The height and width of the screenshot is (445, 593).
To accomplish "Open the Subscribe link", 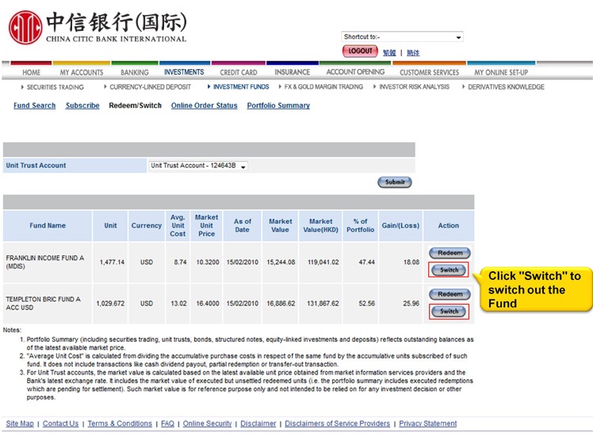I will 82,105.
